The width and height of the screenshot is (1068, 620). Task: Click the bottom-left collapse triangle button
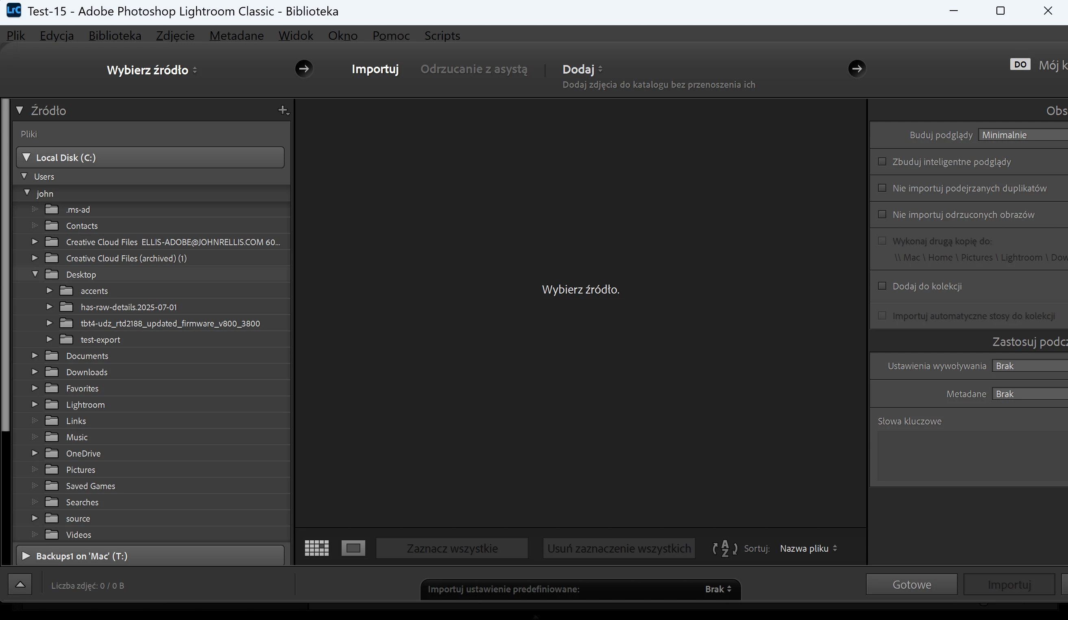click(x=20, y=585)
